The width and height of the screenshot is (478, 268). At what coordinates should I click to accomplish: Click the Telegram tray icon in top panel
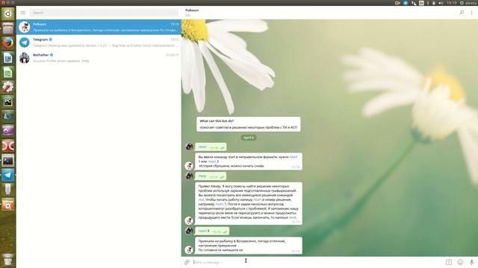click(406, 3)
